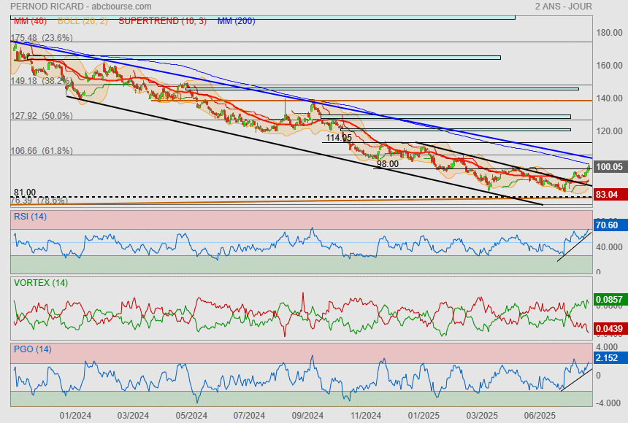Image resolution: width=628 pixels, height=423 pixels.
Task: Click the "06/2025" date axis label
Action: pos(540,416)
